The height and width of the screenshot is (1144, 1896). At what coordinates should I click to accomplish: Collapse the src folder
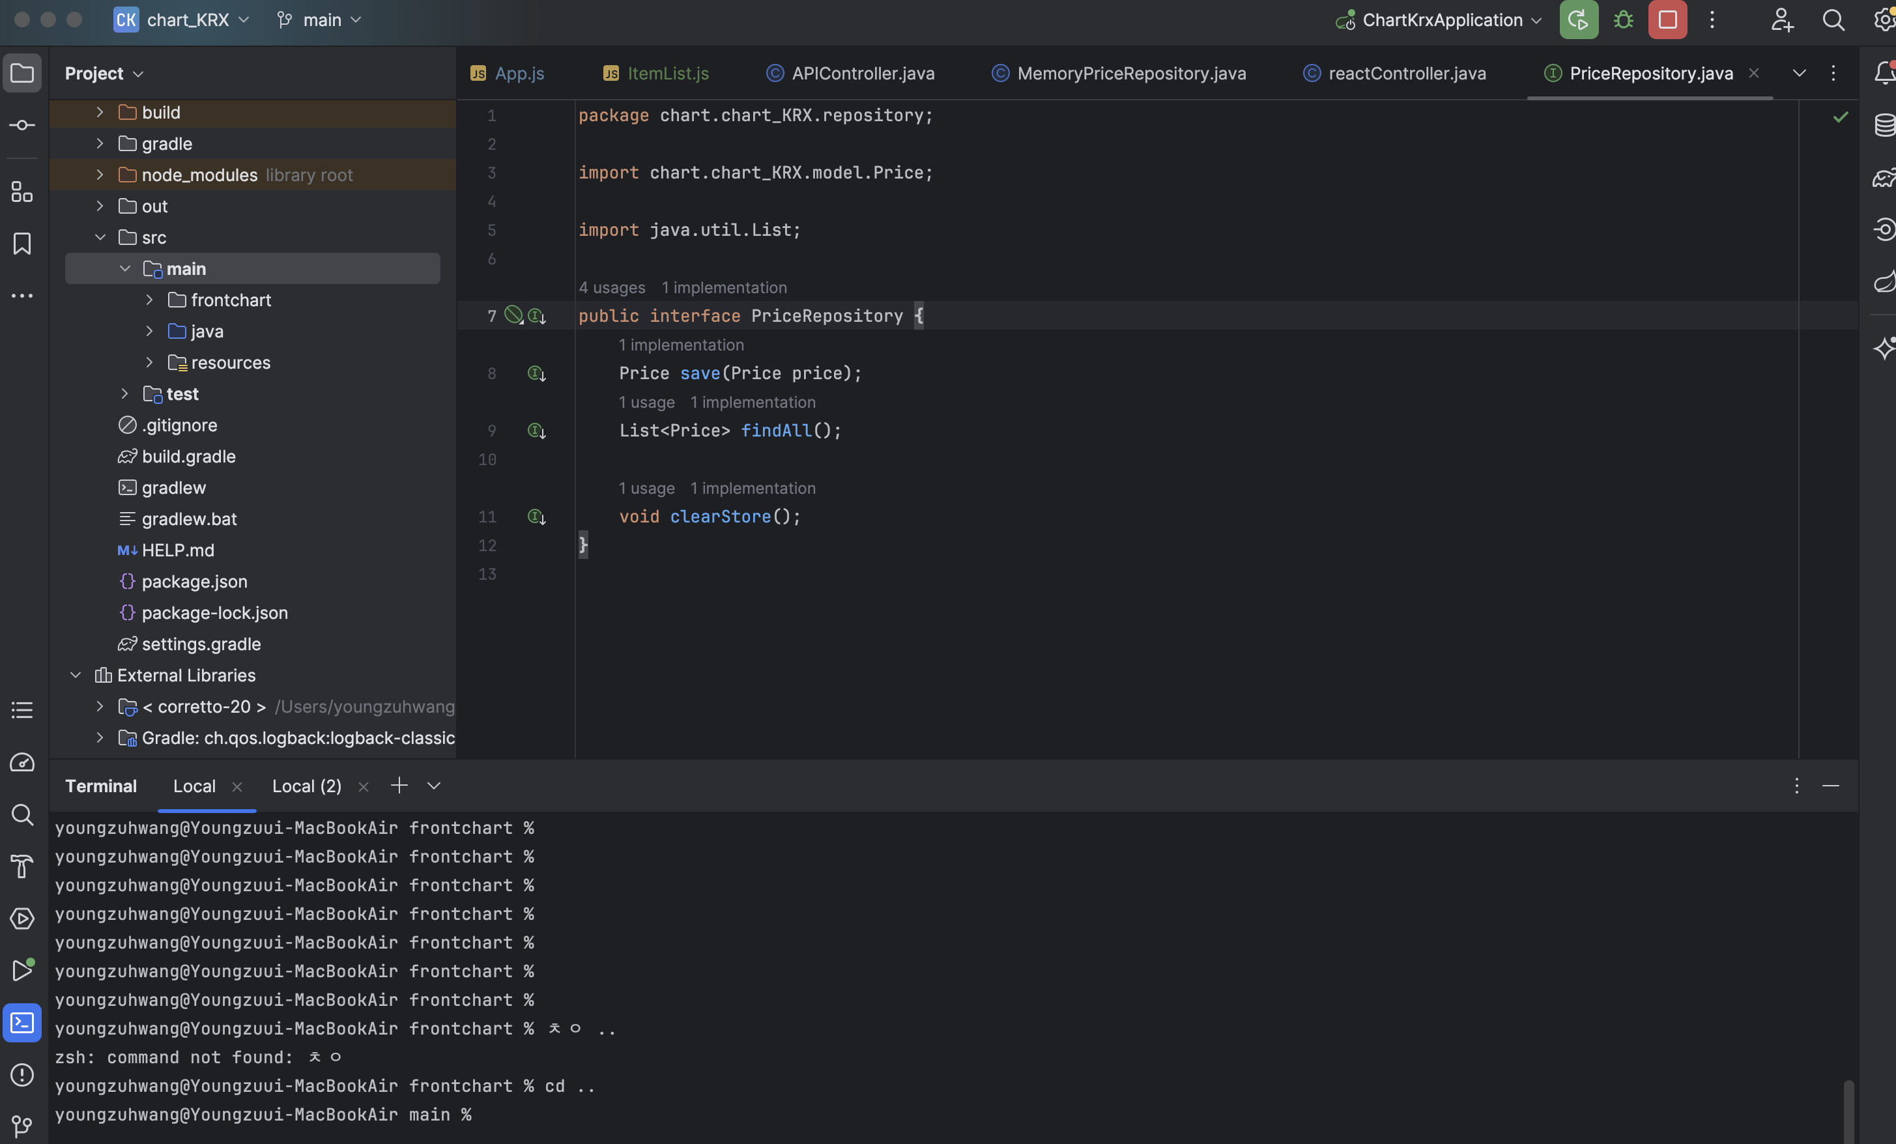coord(100,237)
